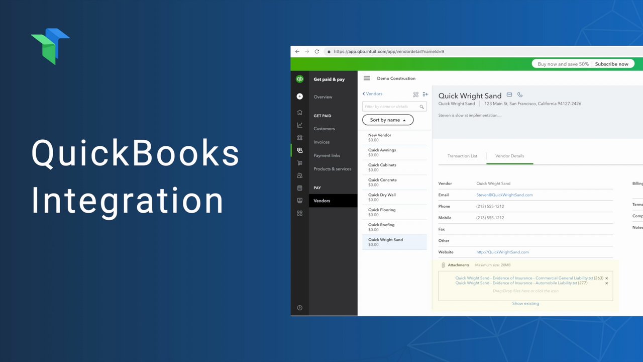Click the Demo Construction company name
This screenshot has height=362, width=643.
[396, 78]
